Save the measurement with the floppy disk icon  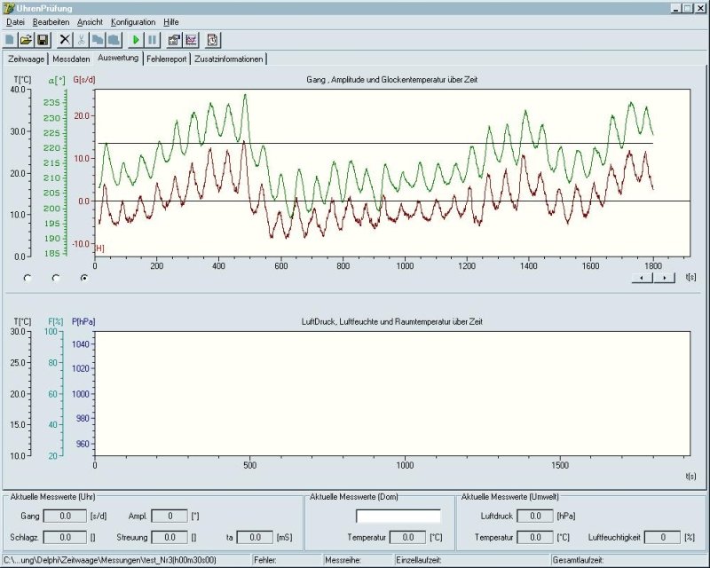pos(42,40)
